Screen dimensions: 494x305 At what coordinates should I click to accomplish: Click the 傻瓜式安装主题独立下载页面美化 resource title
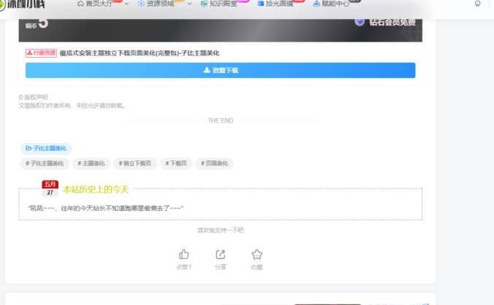tap(140, 53)
